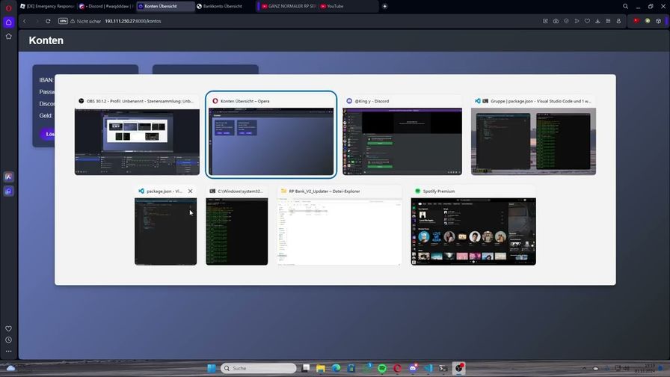Go back to the previous page
670x377 pixels.
[25, 21]
